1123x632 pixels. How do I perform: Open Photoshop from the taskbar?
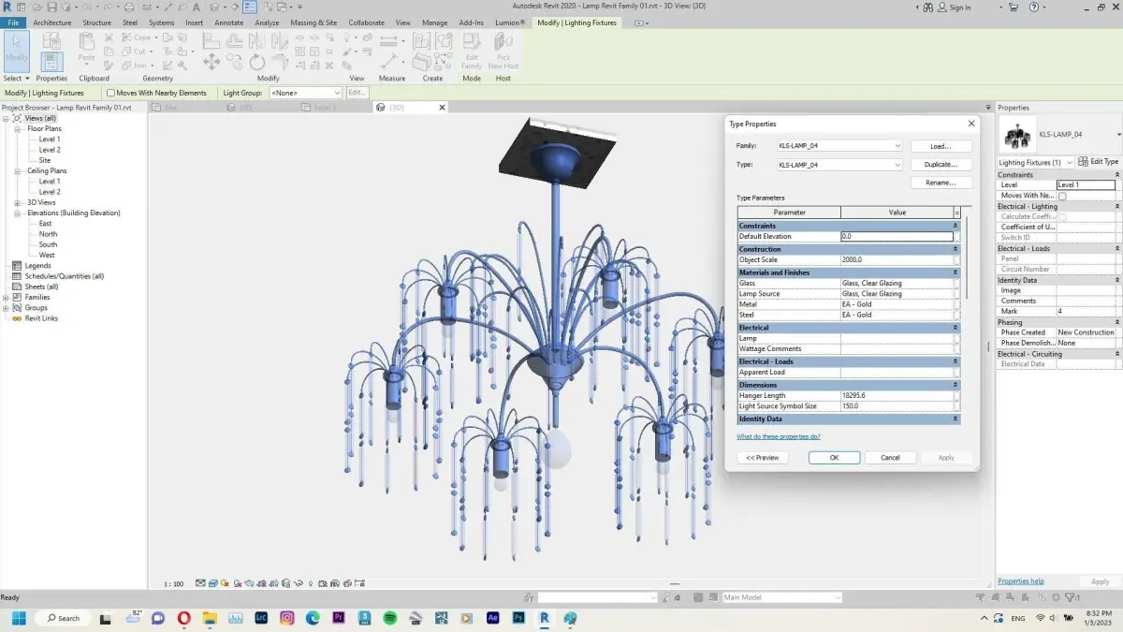click(x=518, y=618)
